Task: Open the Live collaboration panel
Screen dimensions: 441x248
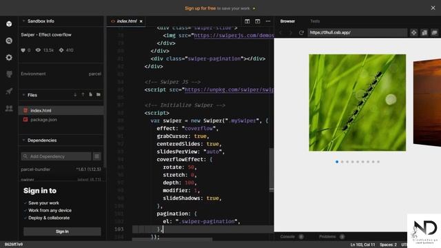Action: (9, 108)
